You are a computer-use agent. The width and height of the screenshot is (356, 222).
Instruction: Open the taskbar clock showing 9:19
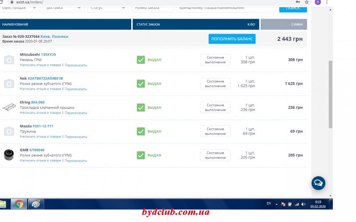tap(318, 204)
